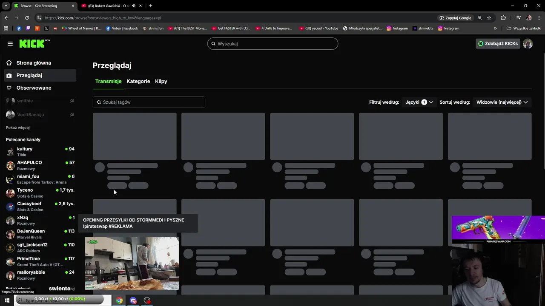The width and height of the screenshot is (545, 306).
Task: Open the malloryabbie channel
Action: [40, 275]
